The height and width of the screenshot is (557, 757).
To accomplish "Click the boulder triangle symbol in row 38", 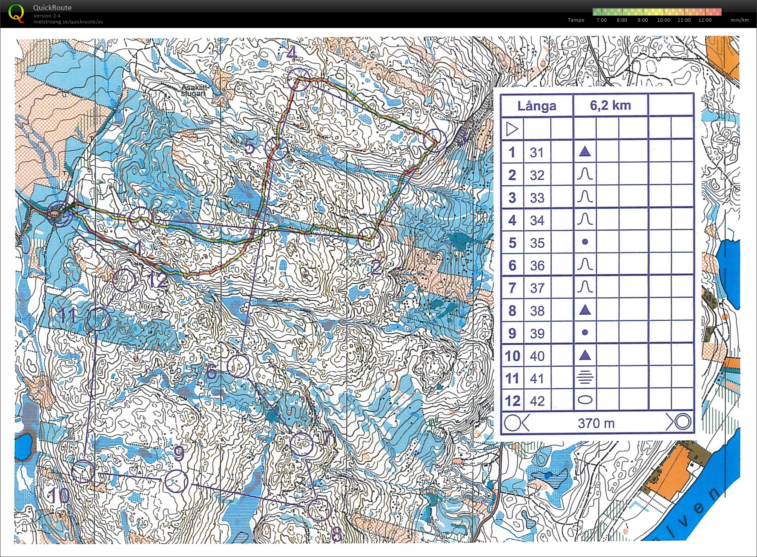I will 585,310.
